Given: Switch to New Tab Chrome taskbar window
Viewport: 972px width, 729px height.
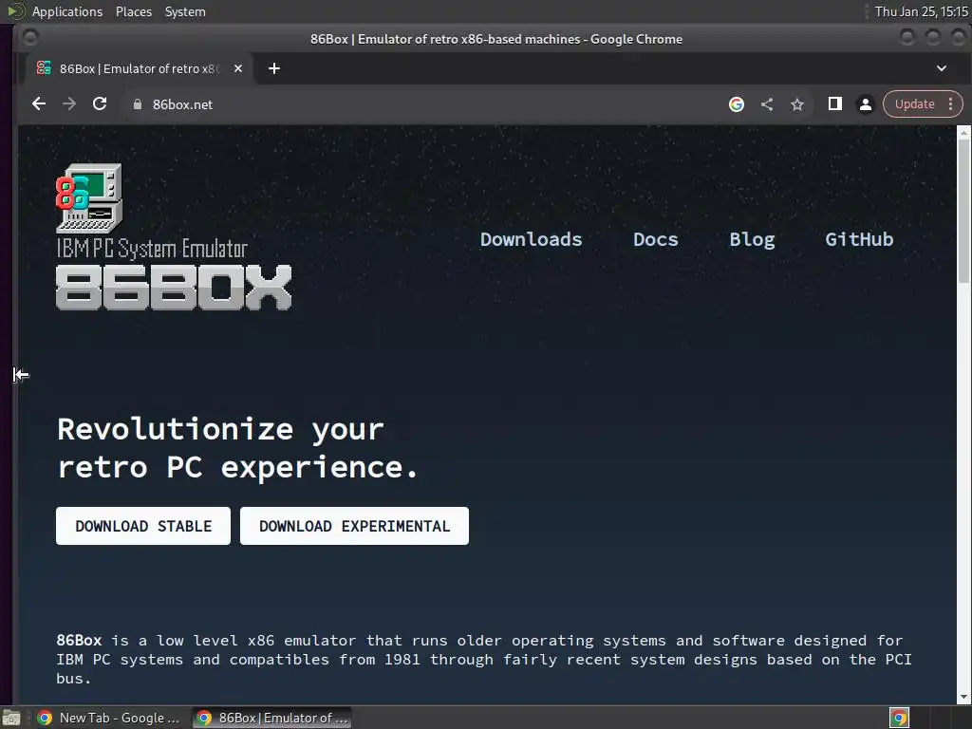Looking at the screenshot, I should (x=110, y=718).
